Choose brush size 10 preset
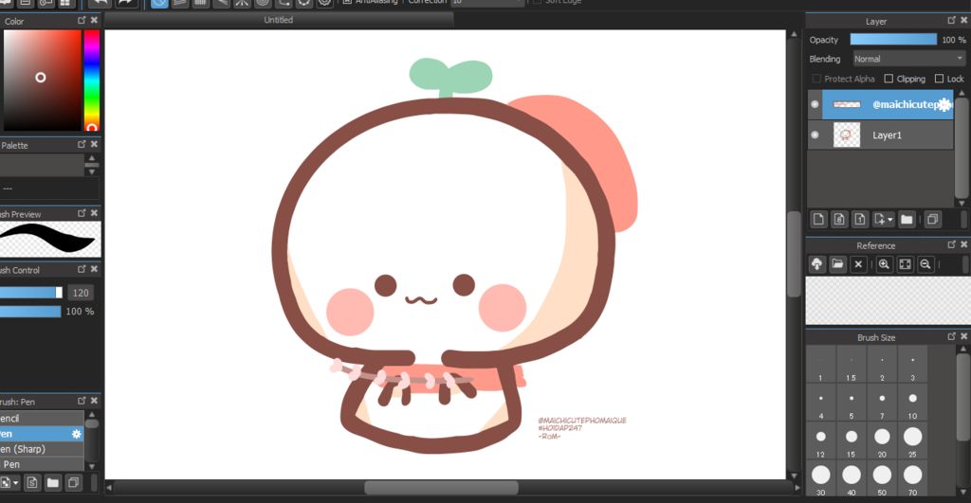The width and height of the screenshot is (971, 503). point(912,404)
